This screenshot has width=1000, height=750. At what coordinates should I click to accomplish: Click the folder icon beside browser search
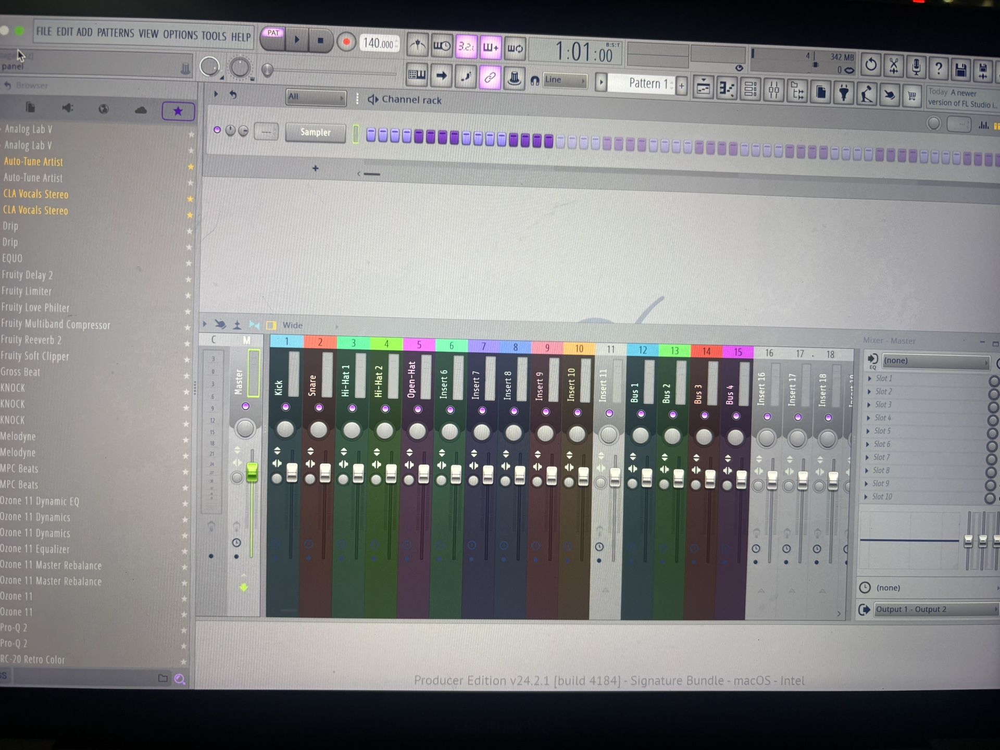[x=163, y=678]
